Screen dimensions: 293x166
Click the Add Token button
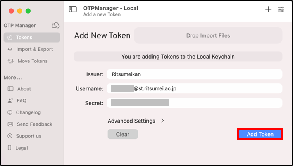click(x=260, y=134)
